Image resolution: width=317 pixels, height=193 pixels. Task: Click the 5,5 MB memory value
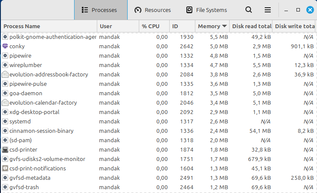pyautogui.click(x=219, y=37)
